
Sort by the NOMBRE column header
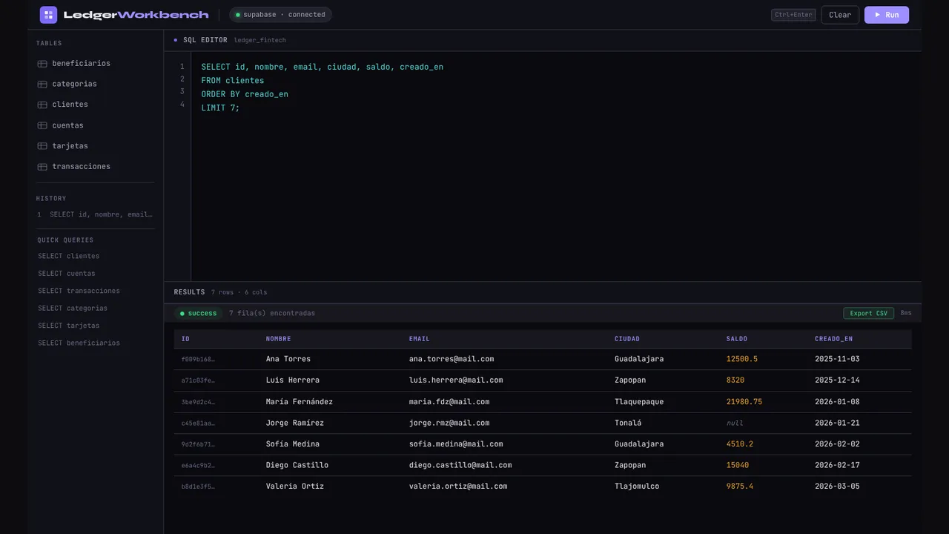(x=278, y=339)
